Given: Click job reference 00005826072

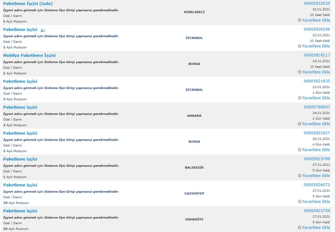Looking at the screenshot, I should tap(317, 185).
